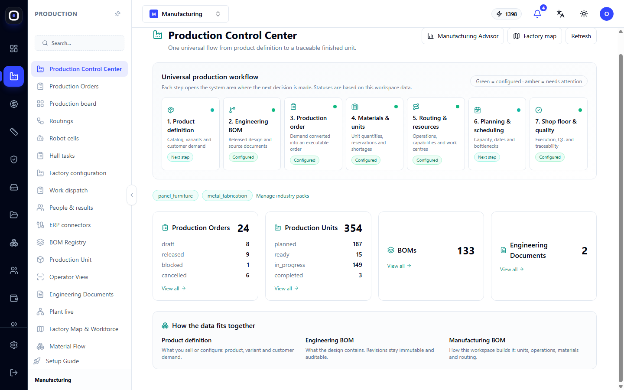This screenshot has width=624, height=390.
Task: Open the language translate icon
Action: point(560,14)
